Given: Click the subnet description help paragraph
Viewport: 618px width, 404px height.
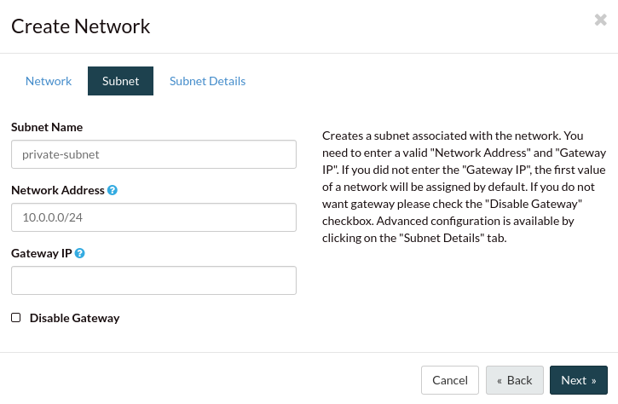Looking at the screenshot, I should 464,187.
